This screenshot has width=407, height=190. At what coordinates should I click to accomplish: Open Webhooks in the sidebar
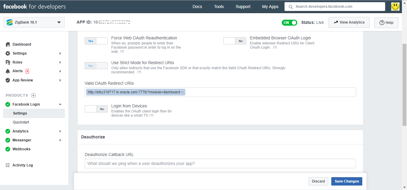(x=21, y=149)
